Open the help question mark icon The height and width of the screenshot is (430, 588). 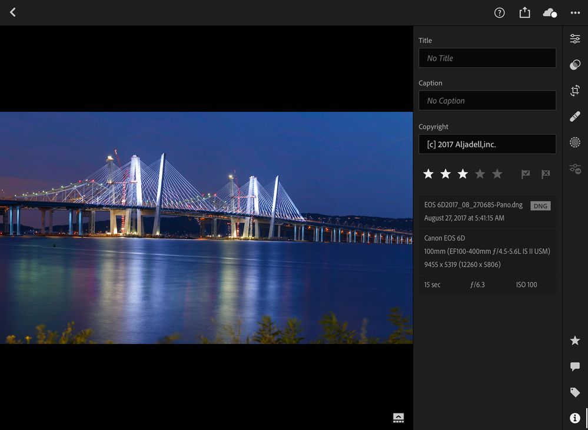[x=499, y=13]
